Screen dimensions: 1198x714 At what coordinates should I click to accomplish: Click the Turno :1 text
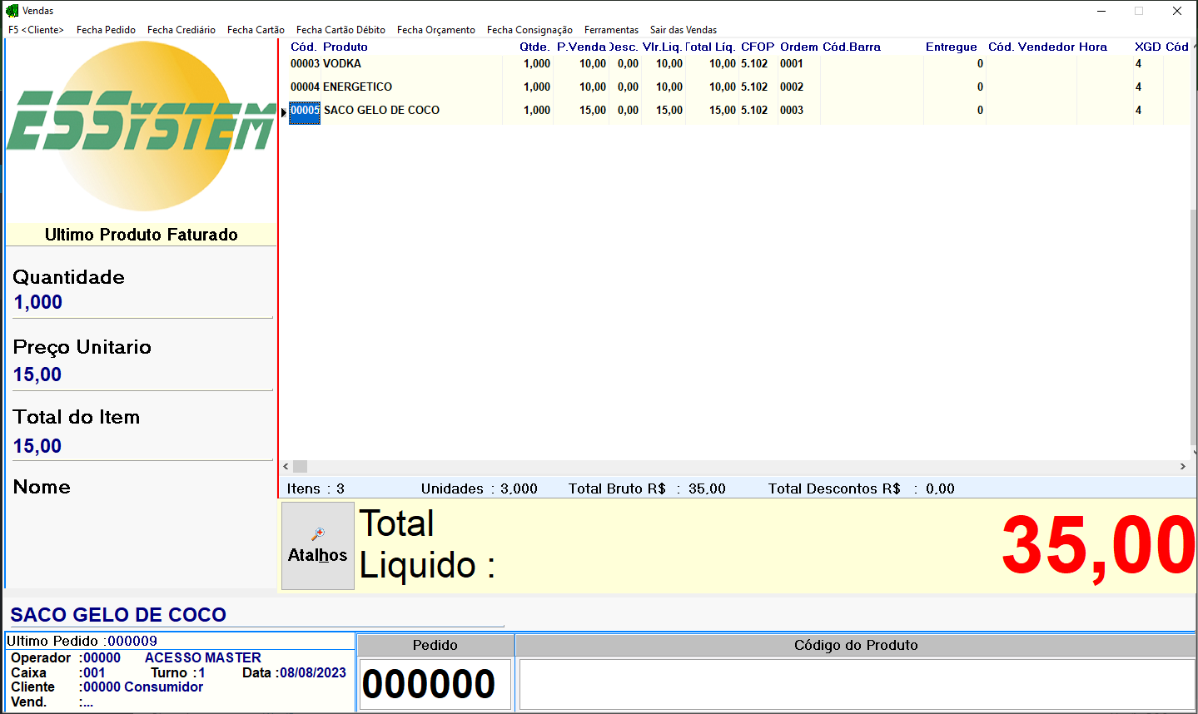(x=177, y=672)
